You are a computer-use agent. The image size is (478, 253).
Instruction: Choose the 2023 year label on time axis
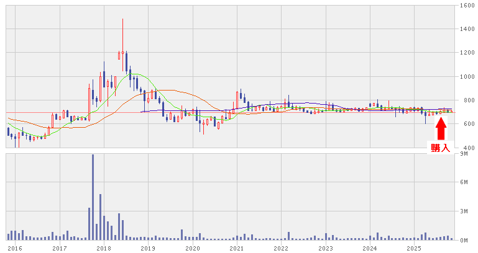325,248
